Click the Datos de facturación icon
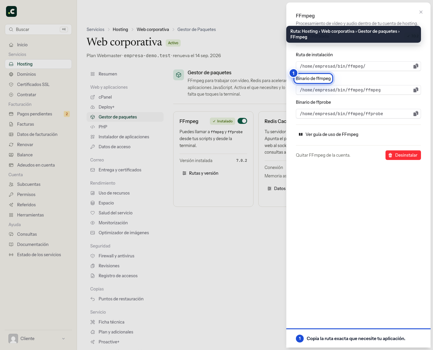 point(11,134)
